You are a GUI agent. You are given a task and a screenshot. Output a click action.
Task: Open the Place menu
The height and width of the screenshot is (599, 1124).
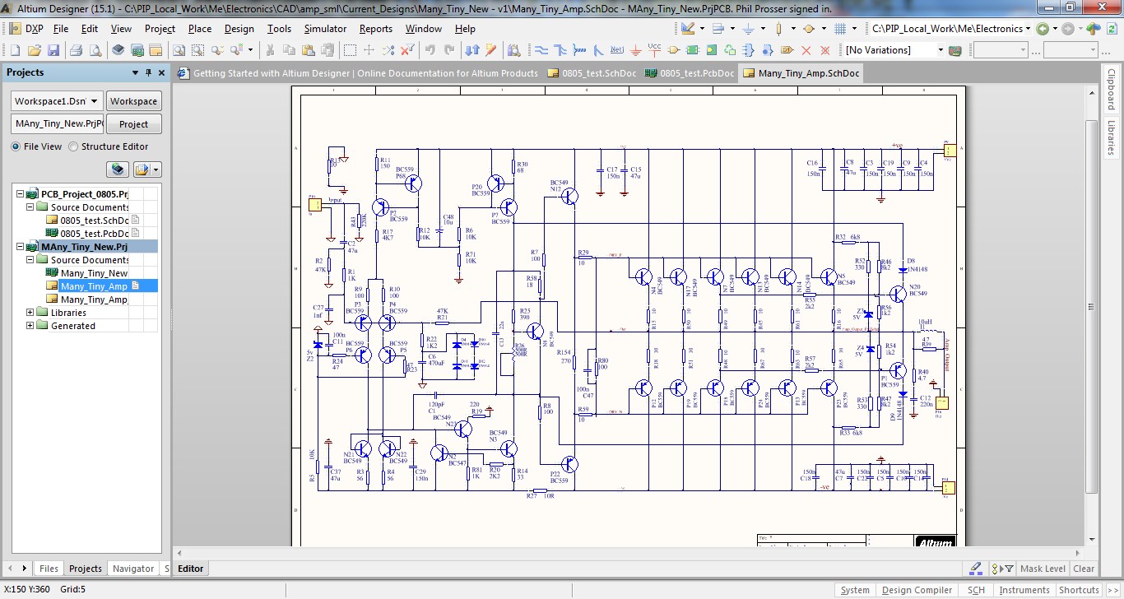click(x=200, y=28)
